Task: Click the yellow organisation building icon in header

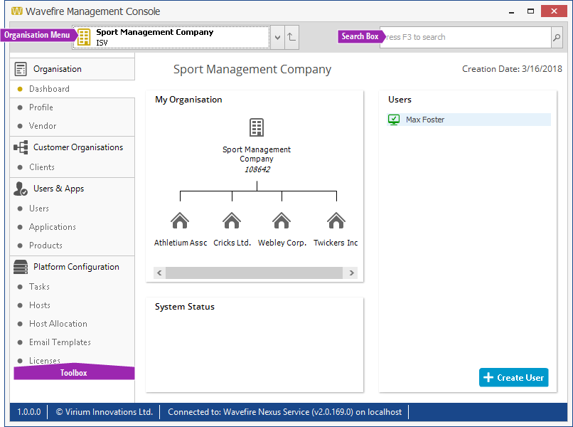Action: 84,37
